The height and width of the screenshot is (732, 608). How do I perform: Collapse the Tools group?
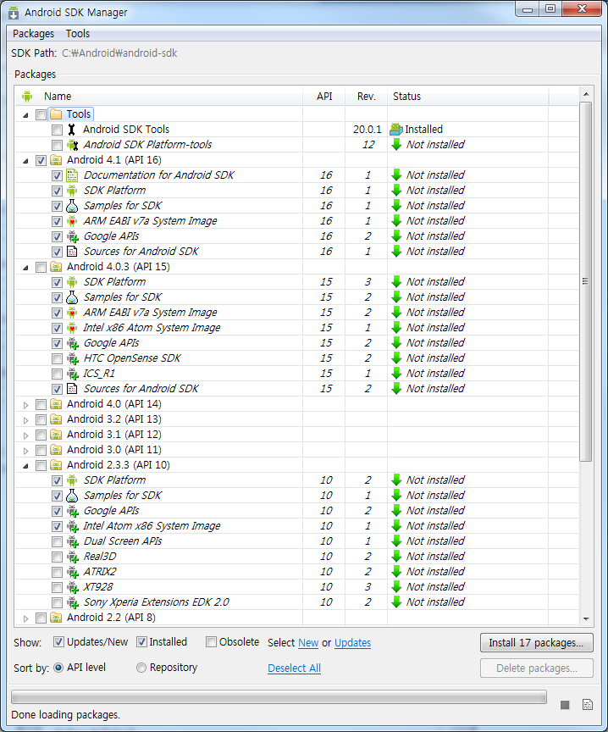tap(25, 115)
